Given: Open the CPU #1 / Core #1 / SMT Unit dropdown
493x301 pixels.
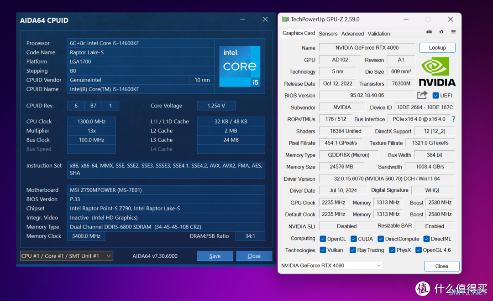Looking at the screenshot, I should coord(66,256).
